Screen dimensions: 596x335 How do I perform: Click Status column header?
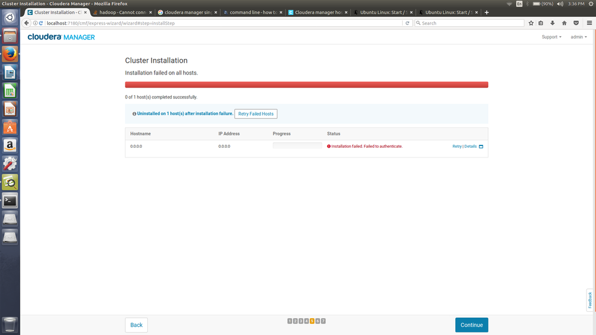coord(333,134)
